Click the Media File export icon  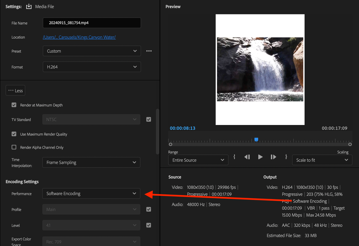click(29, 6)
